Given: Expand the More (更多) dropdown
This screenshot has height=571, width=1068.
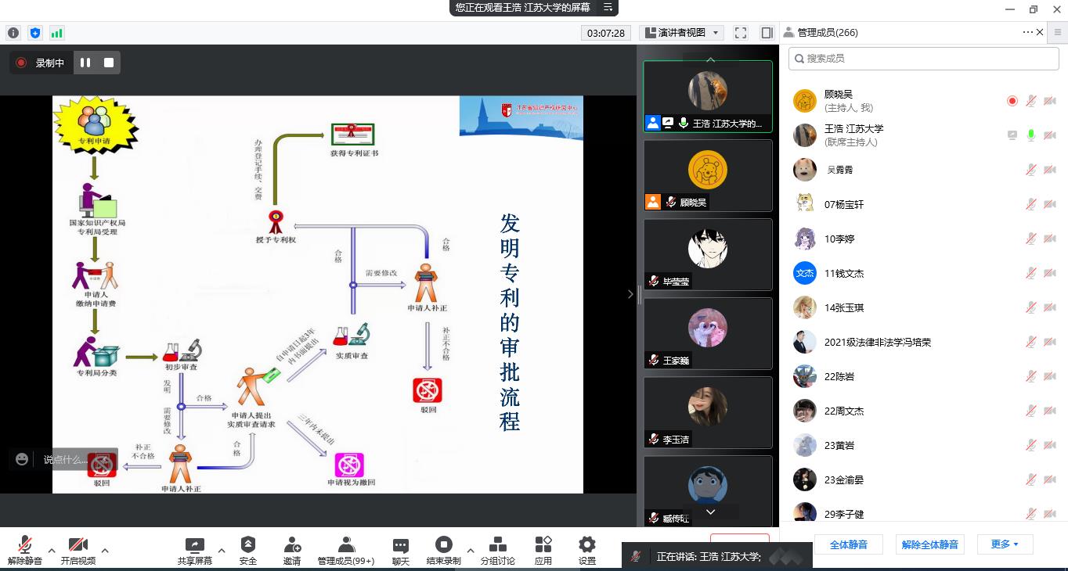Looking at the screenshot, I should pos(1004,544).
